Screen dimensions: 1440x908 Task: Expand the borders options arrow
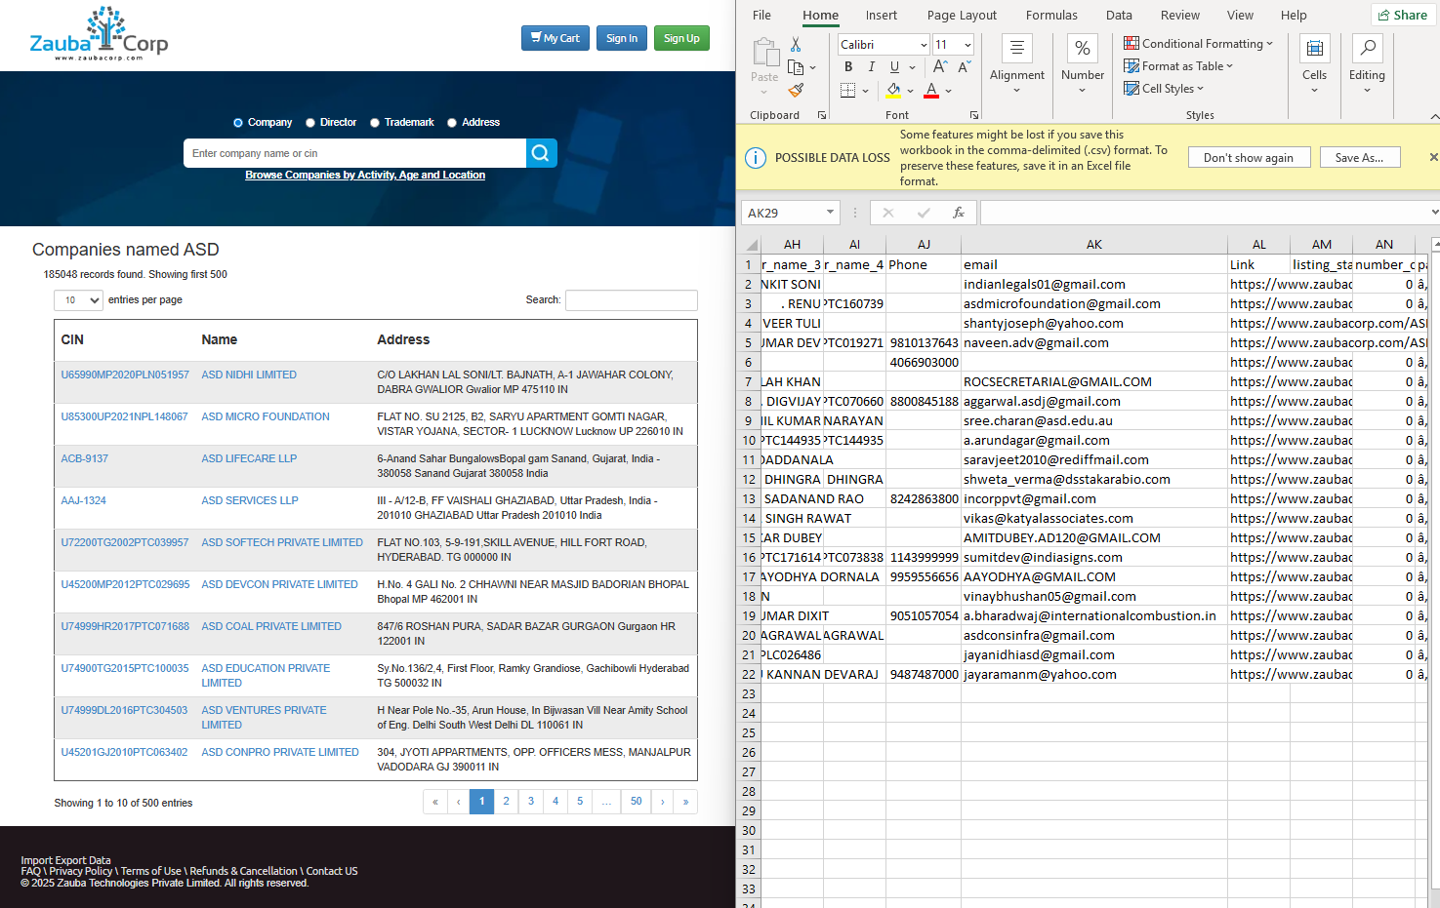pyautogui.click(x=866, y=91)
